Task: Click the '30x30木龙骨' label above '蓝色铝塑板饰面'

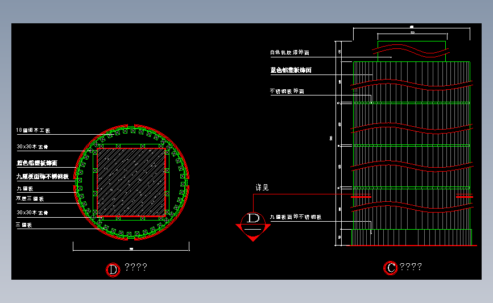Action: [x=32, y=147]
